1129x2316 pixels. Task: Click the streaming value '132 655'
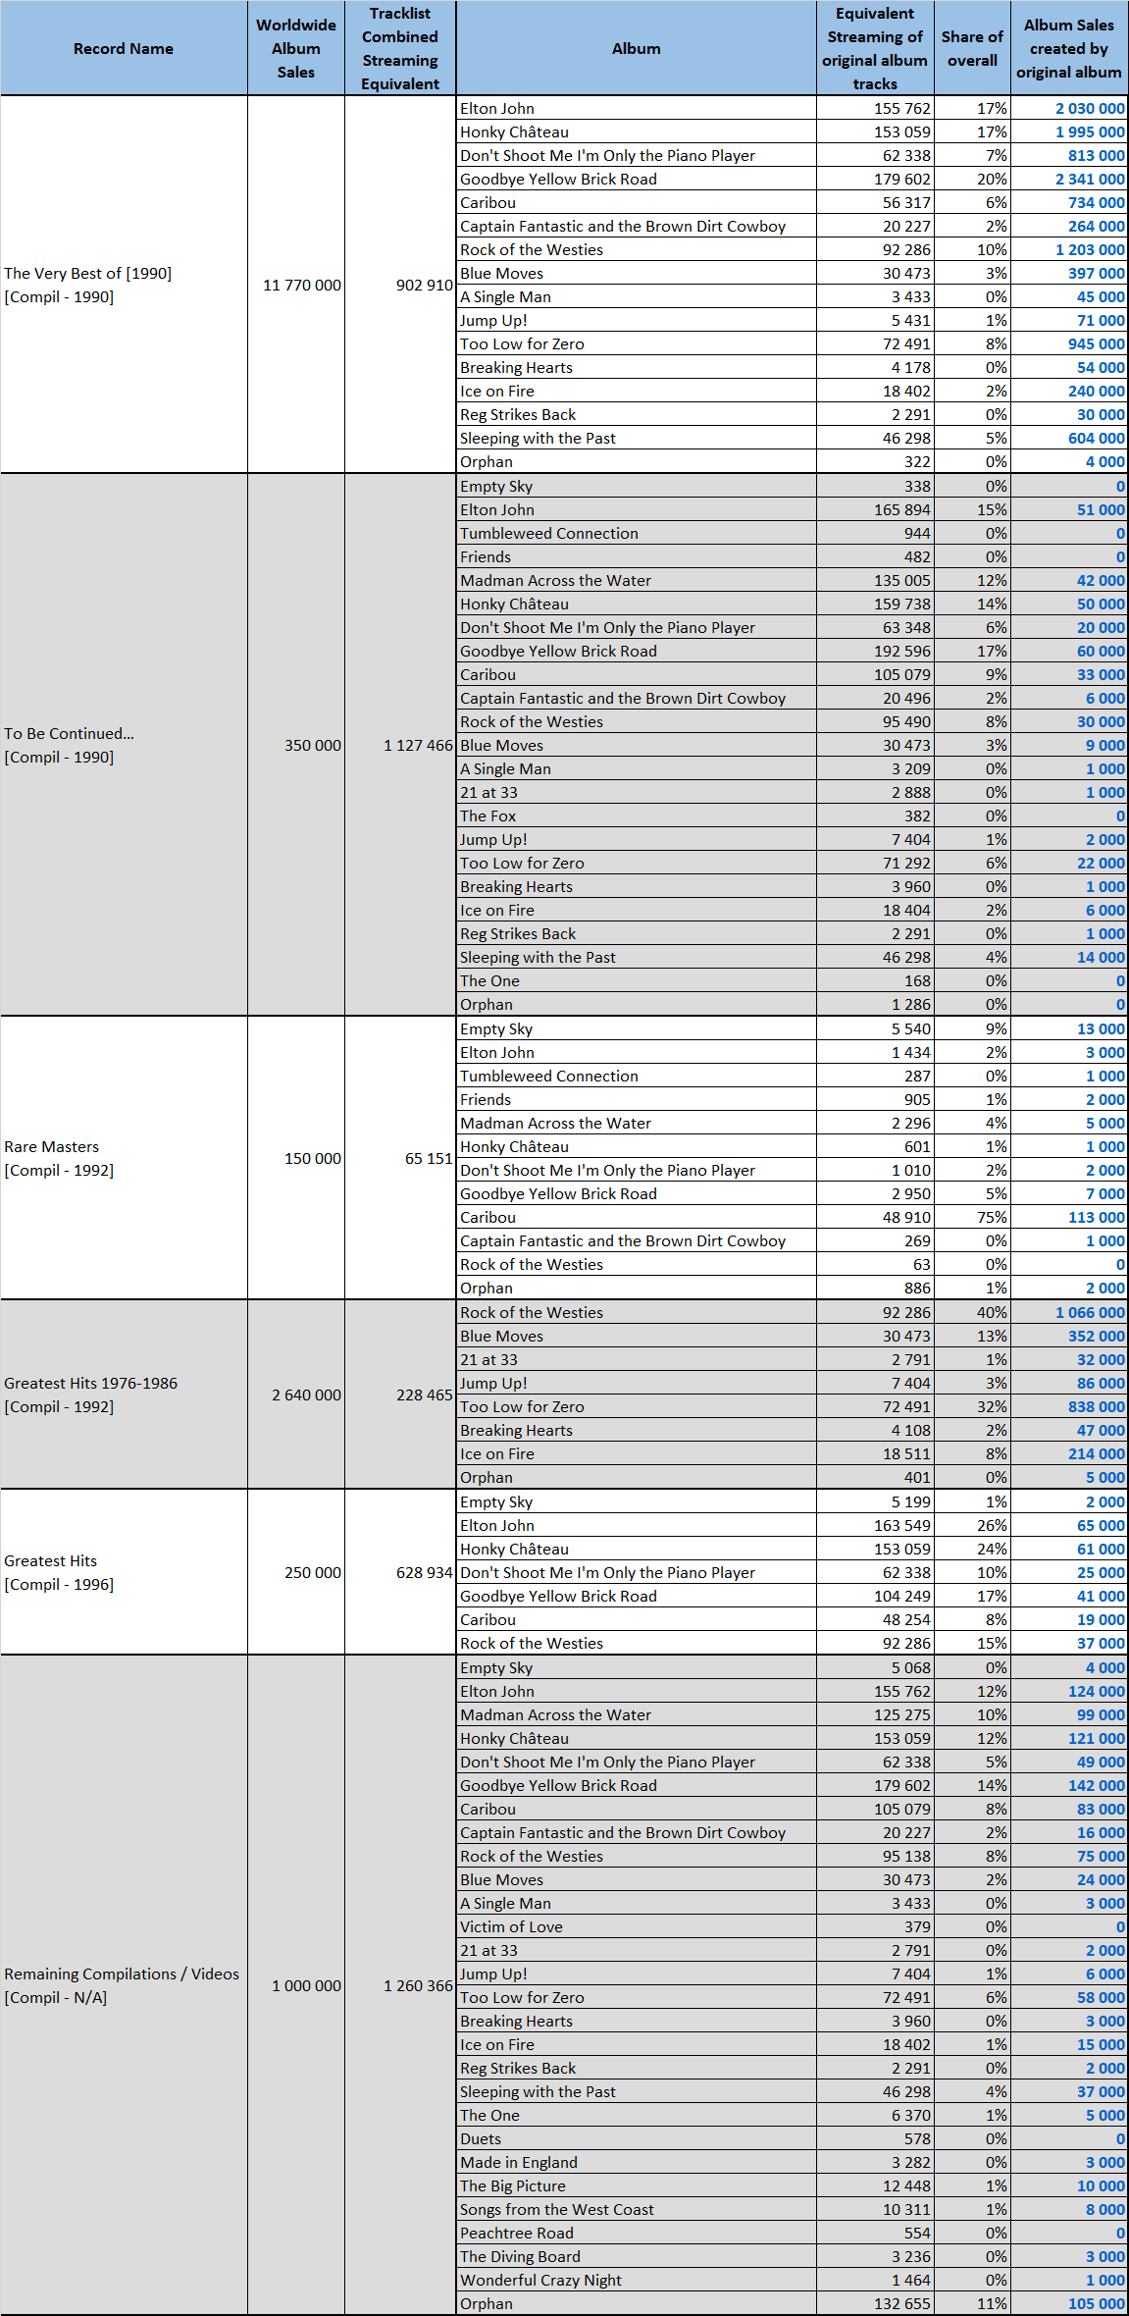pos(902,2303)
